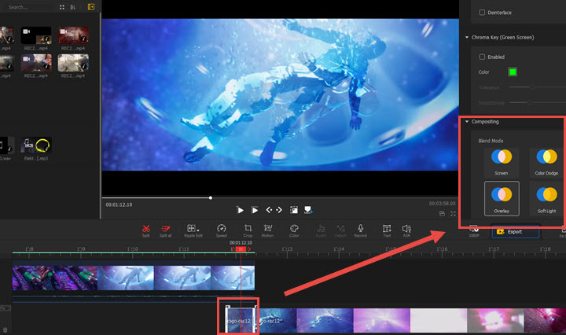Select the pink glow clip on lower track

click(495, 321)
